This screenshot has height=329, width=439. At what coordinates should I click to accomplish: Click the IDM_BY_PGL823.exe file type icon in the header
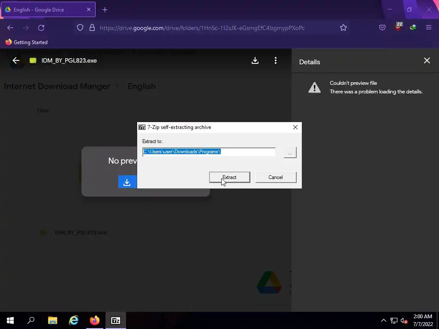pyautogui.click(x=33, y=61)
